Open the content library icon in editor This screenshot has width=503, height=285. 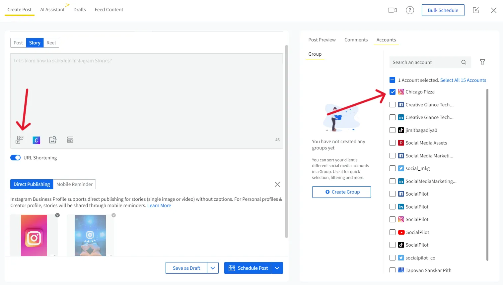(x=70, y=140)
